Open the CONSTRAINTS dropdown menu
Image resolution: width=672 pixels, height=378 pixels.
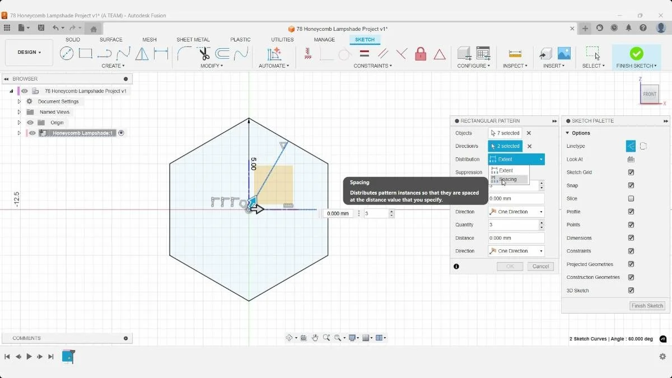pyautogui.click(x=373, y=66)
